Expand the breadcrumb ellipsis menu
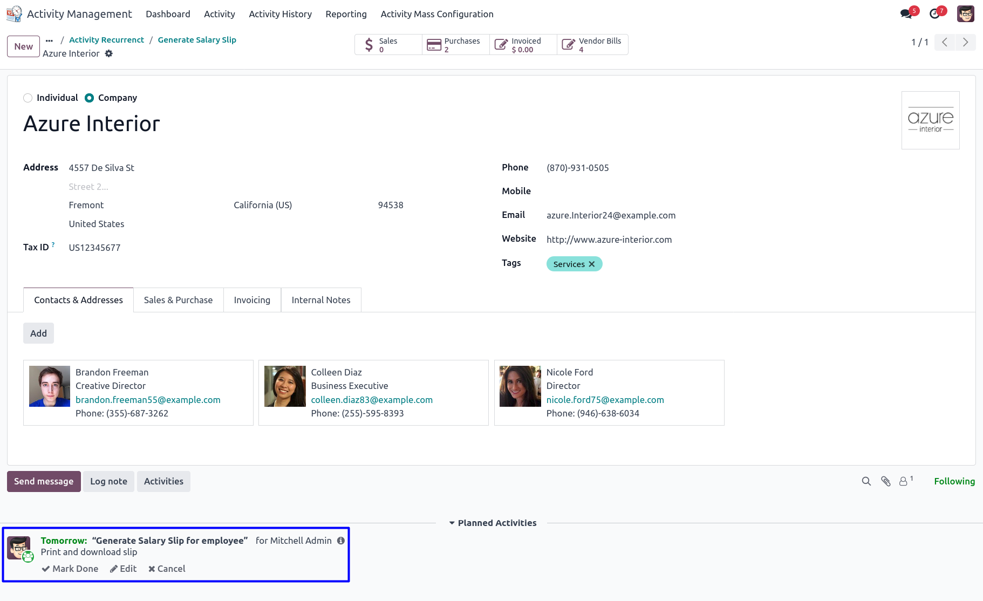The height and width of the screenshot is (601, 983). coord(50,40)
